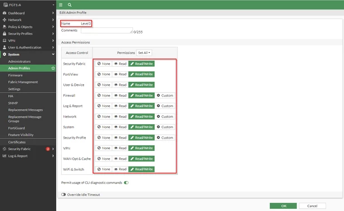Viewport: 344px width, 211px height.
Task: Set WiFi & Switch permission to Read/Write
Action: tap(141, 169)
